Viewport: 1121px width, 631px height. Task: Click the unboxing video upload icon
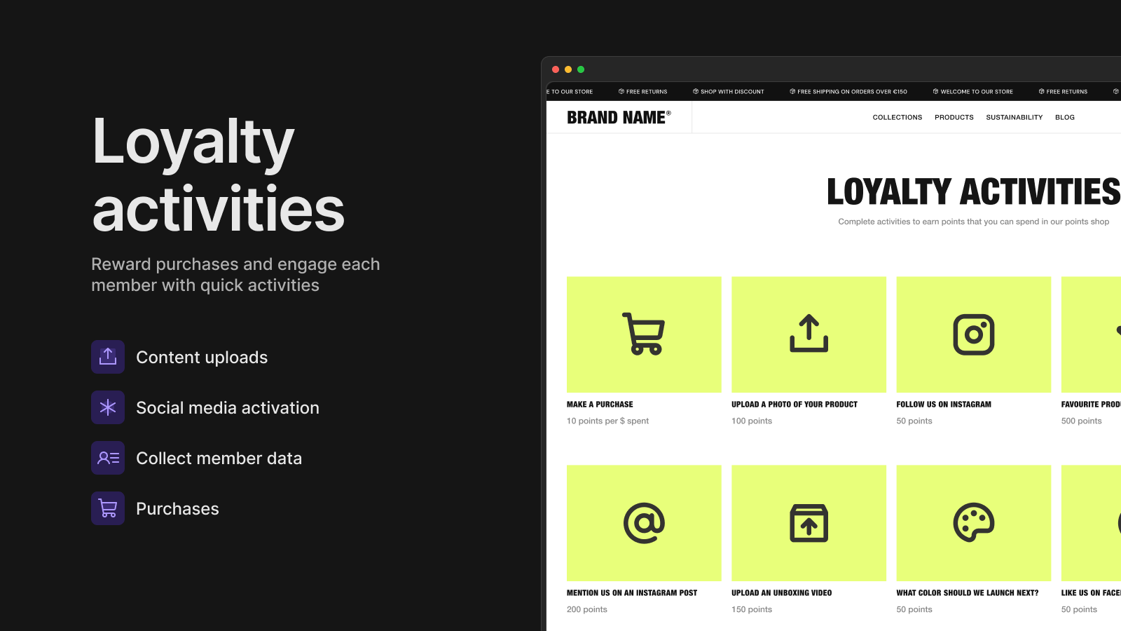click(x=809, y=524)
